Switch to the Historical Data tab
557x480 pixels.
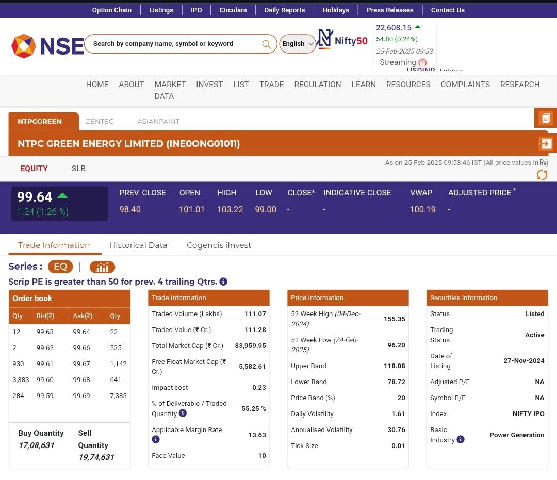(x=138, y=245)
